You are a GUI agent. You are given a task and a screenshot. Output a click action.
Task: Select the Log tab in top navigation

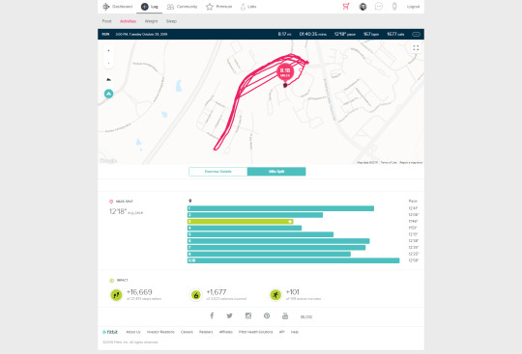tap(149, 7)
